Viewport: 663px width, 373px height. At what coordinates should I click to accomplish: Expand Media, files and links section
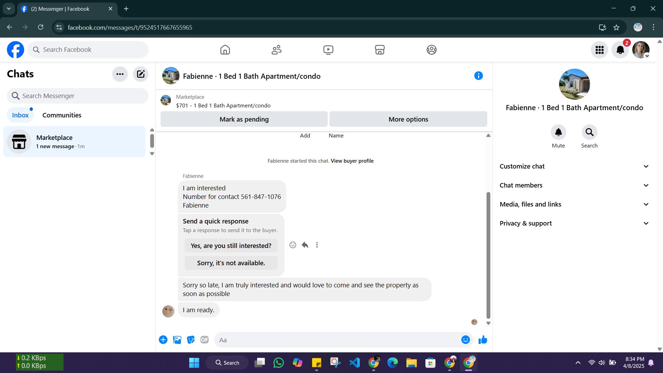(x=574, y=204)
